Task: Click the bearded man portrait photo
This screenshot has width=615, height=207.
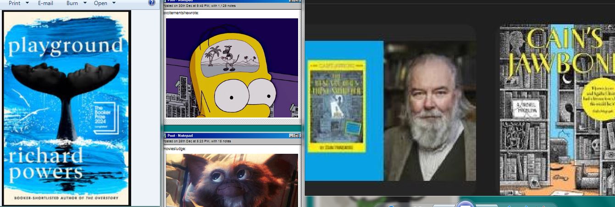Action: (430, 111)
